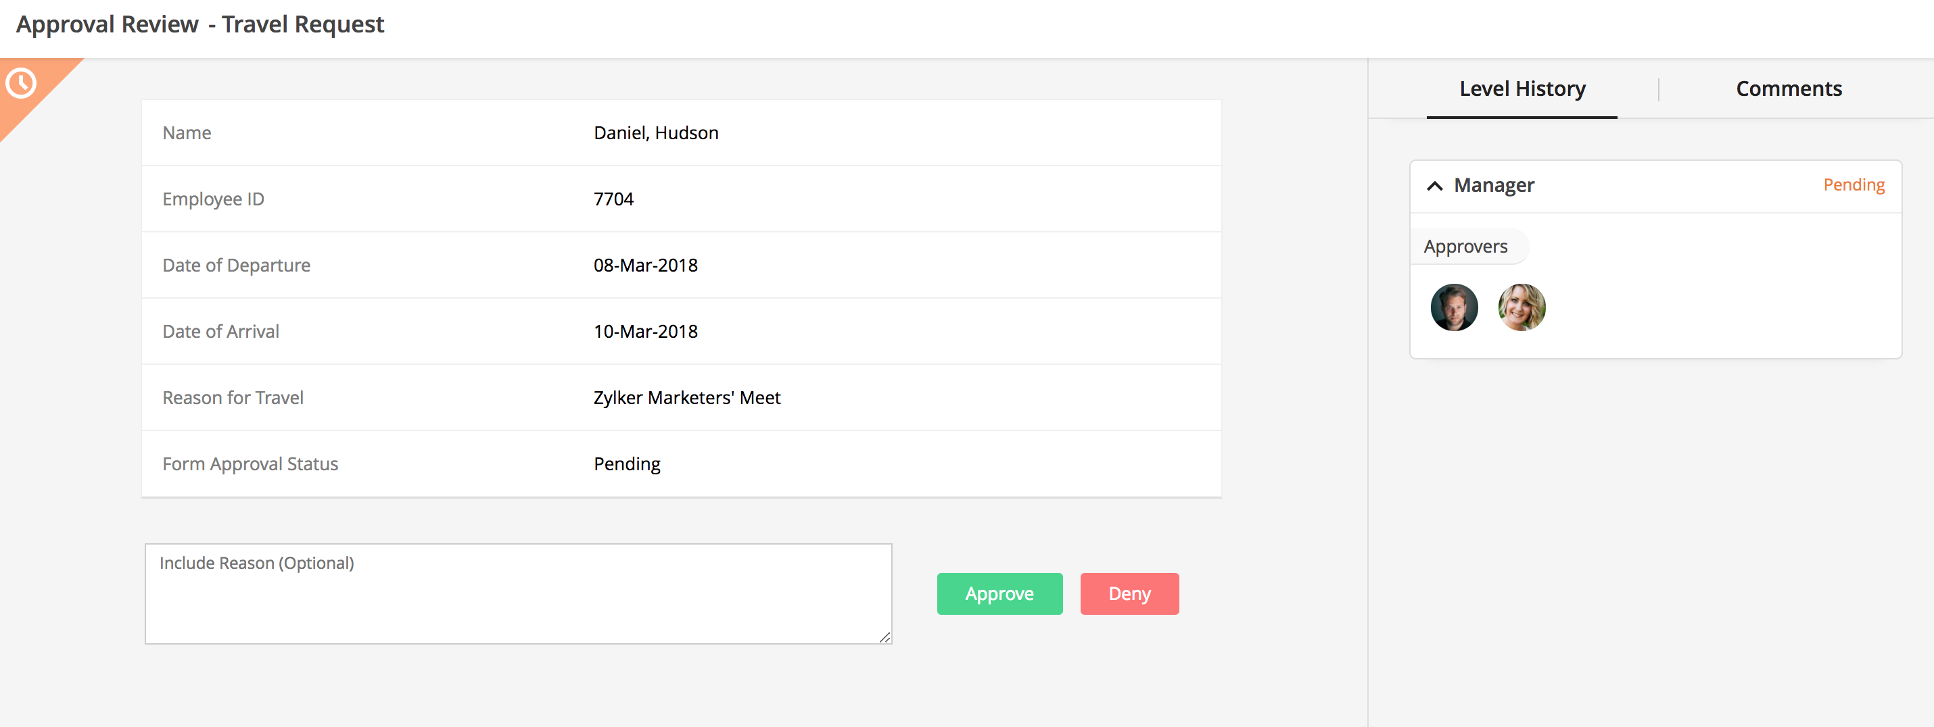This screenshot has height=727, width=1934.
Task: Deny the travel request
Action: 1129,593
